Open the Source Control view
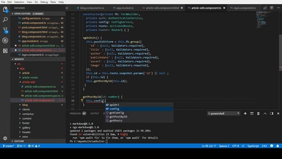Image resolution: width=282 pixels, height=159 pixels. click(5, 30)
